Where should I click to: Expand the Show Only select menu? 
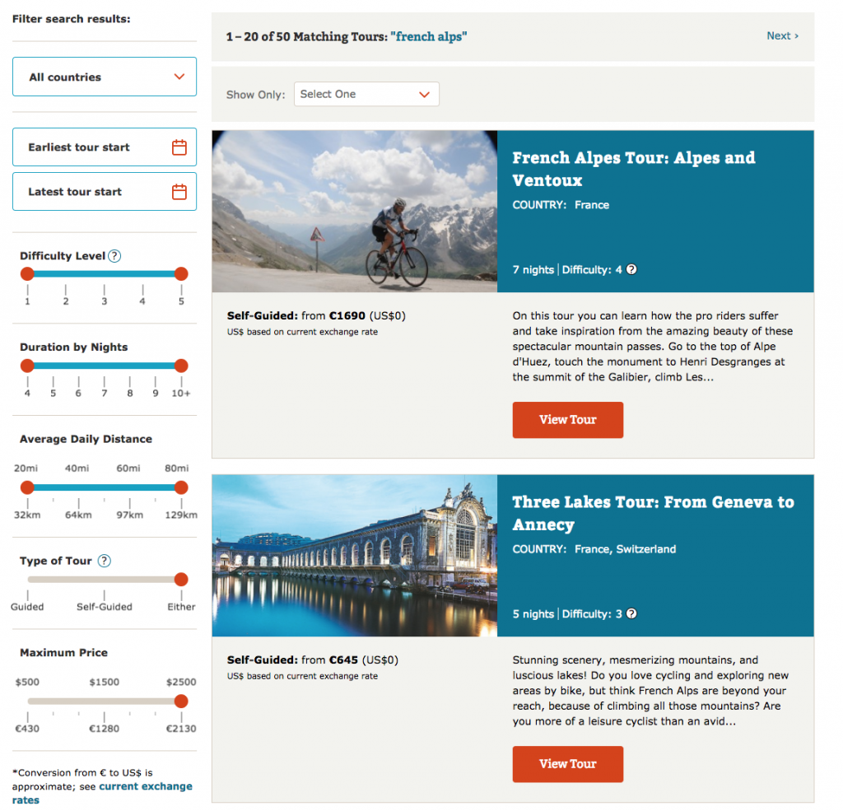[366, 94]
